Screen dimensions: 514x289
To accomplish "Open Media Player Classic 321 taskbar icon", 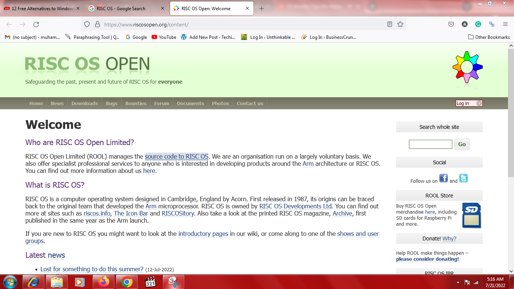I will click(150, 282).
